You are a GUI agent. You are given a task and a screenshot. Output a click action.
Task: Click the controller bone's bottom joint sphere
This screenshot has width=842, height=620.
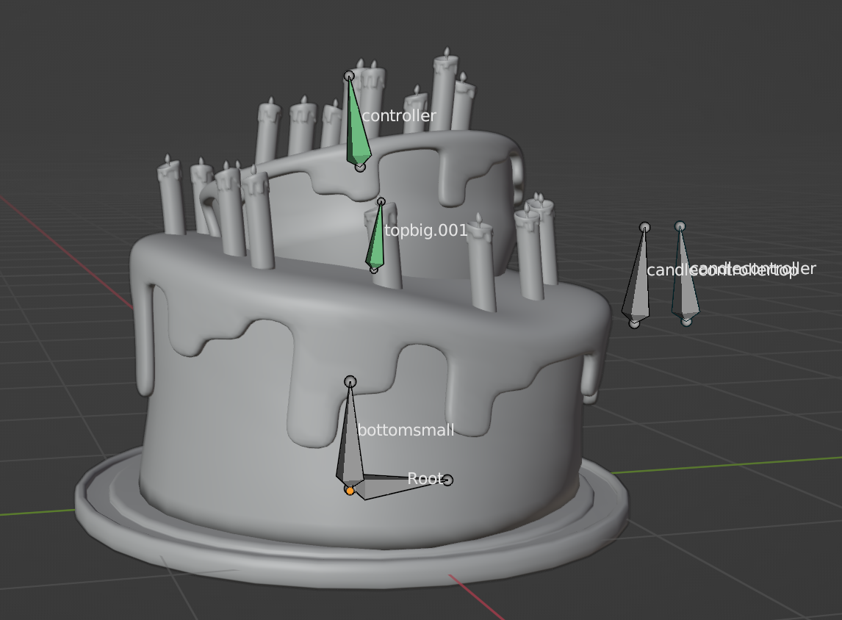click(x=360, y=167)
